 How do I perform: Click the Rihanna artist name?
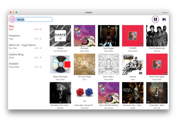click(157, 51)
